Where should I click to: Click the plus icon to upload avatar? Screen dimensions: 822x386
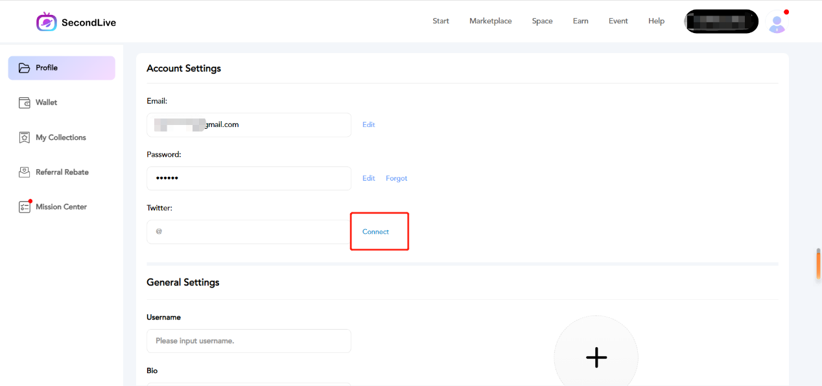[x=596, y=358]
